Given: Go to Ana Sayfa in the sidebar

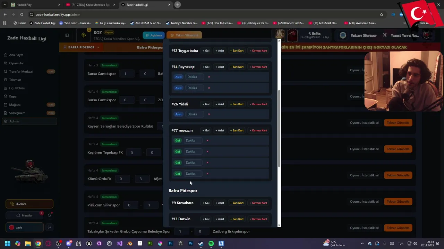Looking at the screenshot, I should point(16,55).
